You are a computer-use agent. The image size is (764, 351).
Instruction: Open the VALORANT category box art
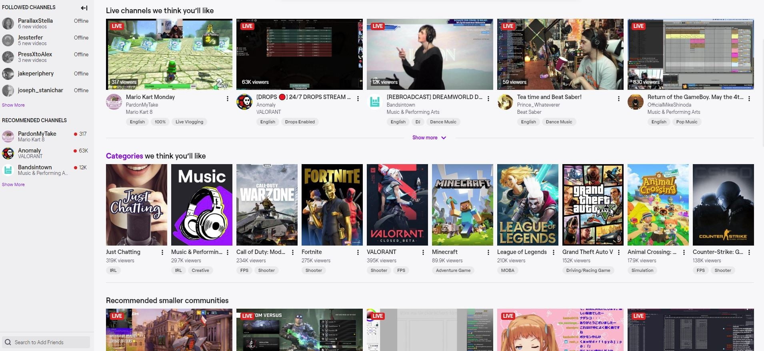[x=397, y=205]
